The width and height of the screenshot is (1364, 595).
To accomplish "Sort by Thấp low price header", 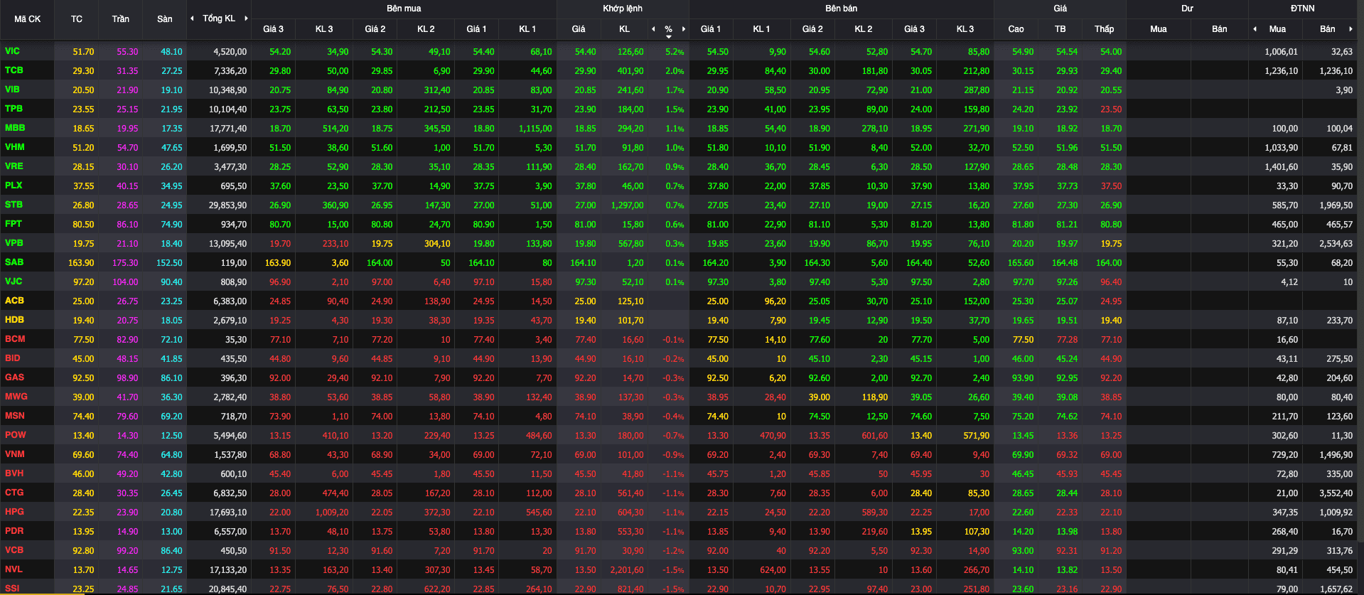I will 1105,29.
